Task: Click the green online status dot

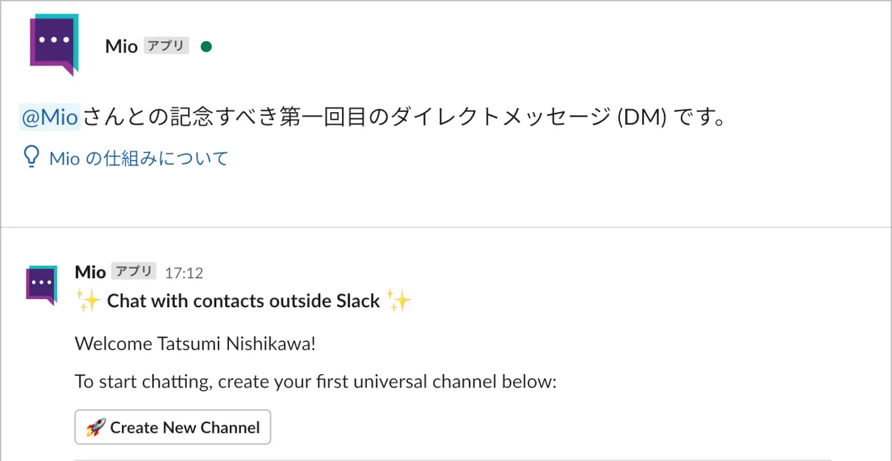Action: (207, 47)
